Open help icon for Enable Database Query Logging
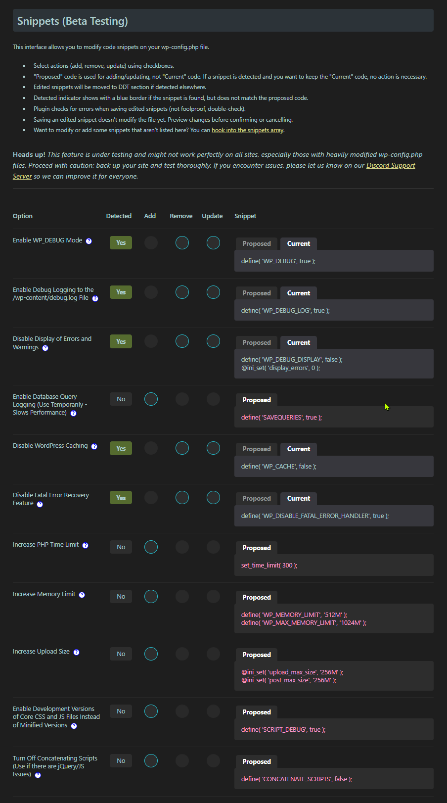 tap(73, 413)
